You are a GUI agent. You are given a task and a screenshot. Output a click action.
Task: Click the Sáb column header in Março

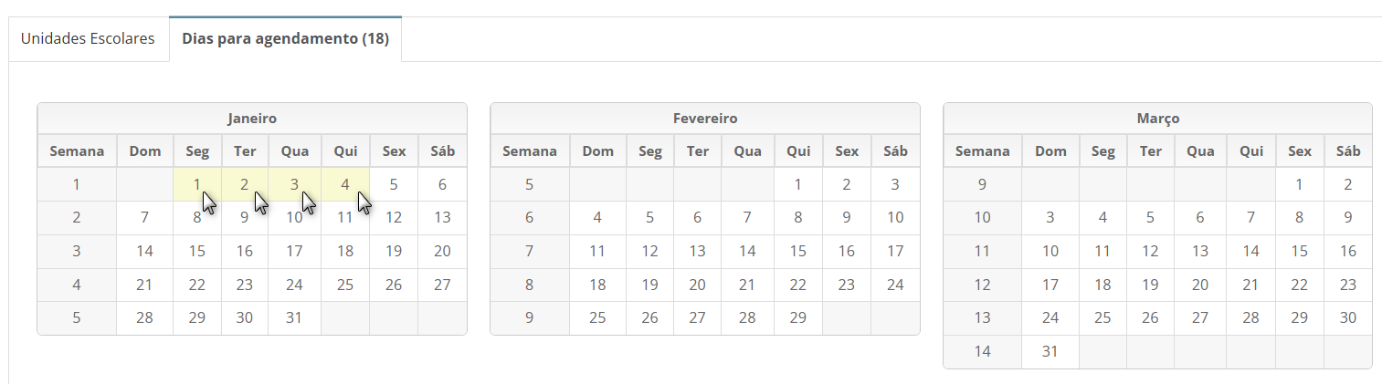click(x=1348, y=151)
